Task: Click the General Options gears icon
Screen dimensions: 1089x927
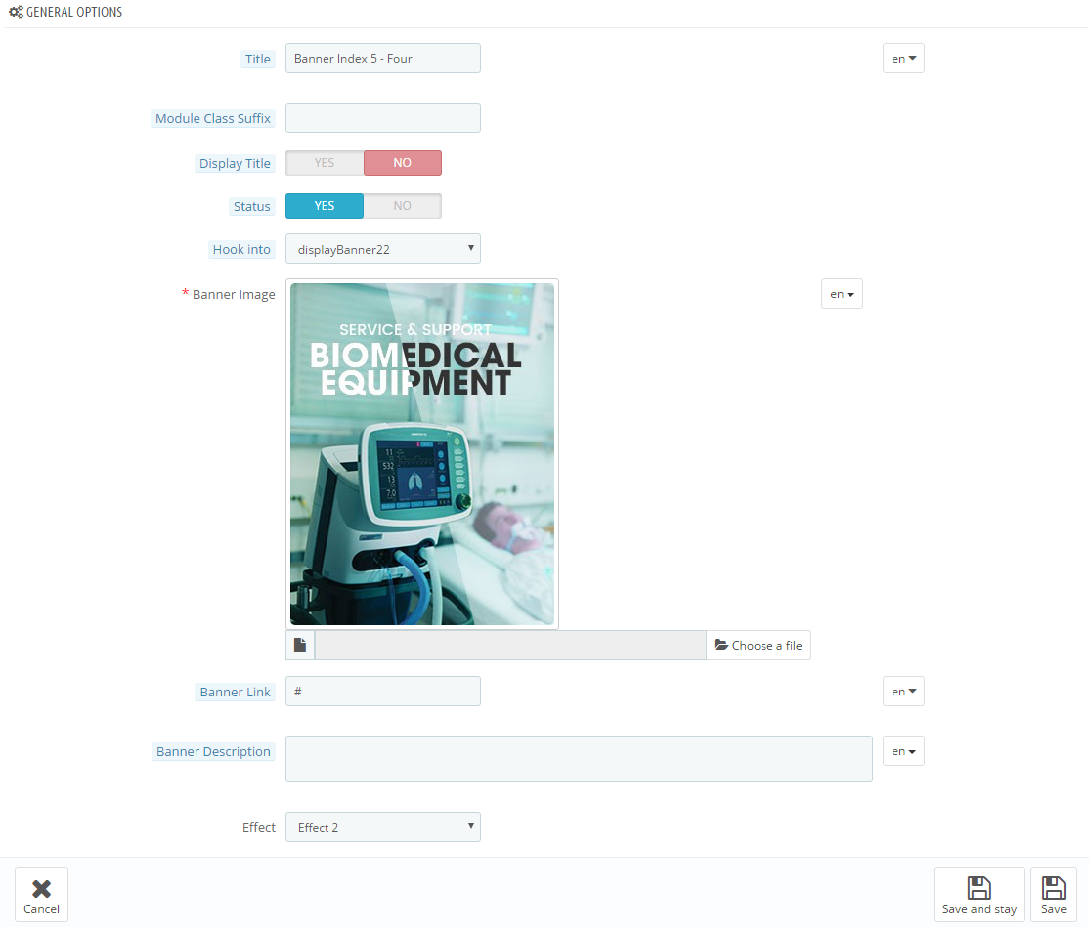Action: [x=16, y=12]
